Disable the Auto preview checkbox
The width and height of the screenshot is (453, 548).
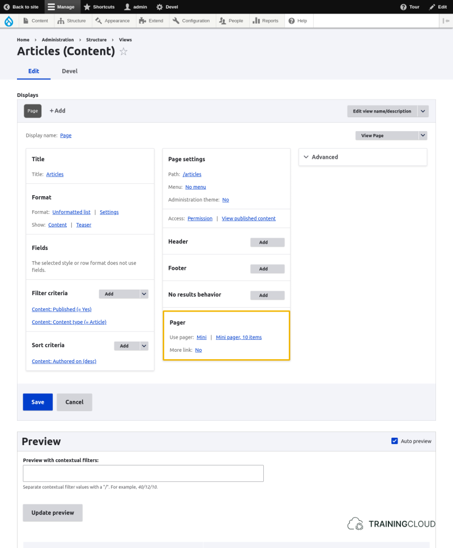click(x=395, y=441)
